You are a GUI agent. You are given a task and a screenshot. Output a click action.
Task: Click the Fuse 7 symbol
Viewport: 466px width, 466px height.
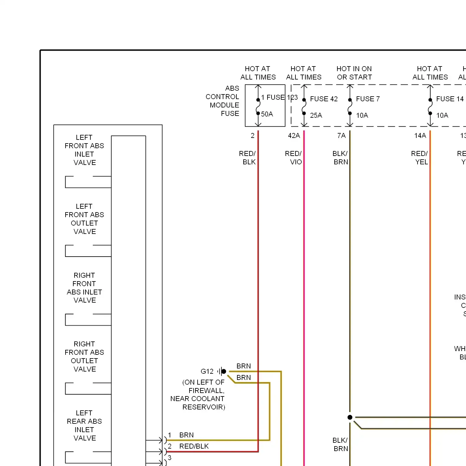pyautogui.click(x=350, y=106)
